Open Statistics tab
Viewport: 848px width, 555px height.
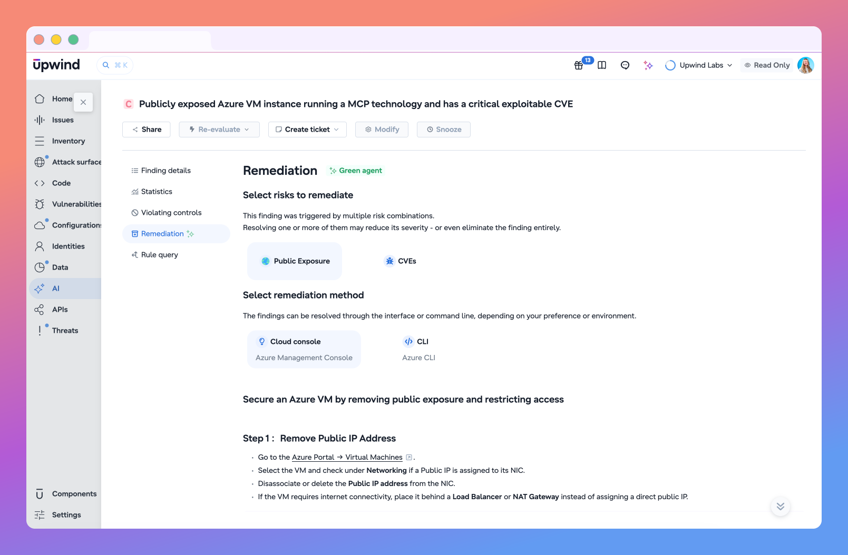(x=176, y=192)
